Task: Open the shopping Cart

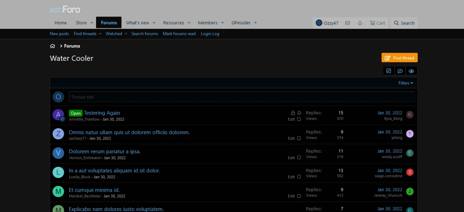Action: 377,23
